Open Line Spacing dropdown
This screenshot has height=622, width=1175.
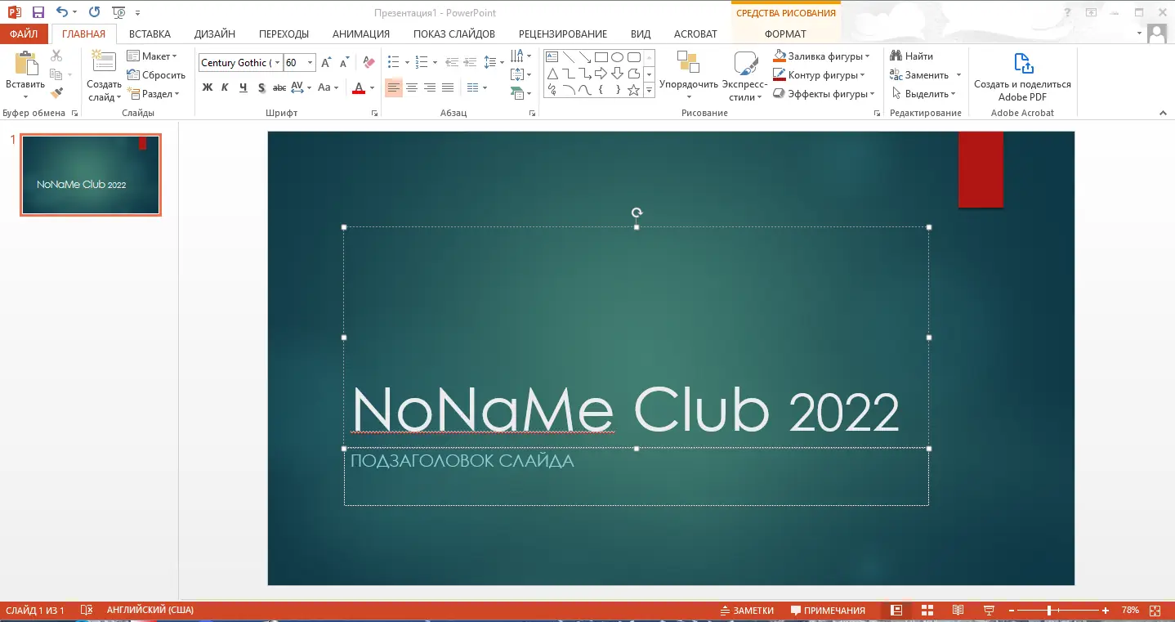point(494,62)
